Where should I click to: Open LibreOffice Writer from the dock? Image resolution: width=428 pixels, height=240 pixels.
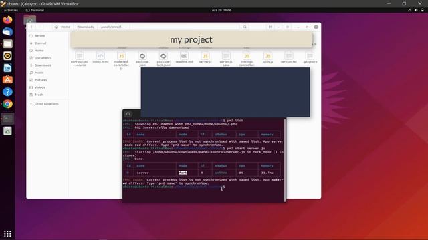pos(7,68)
